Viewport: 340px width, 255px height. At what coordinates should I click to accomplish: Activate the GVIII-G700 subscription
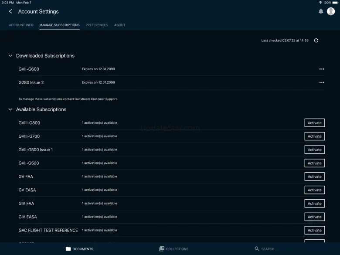click(314, 136)
